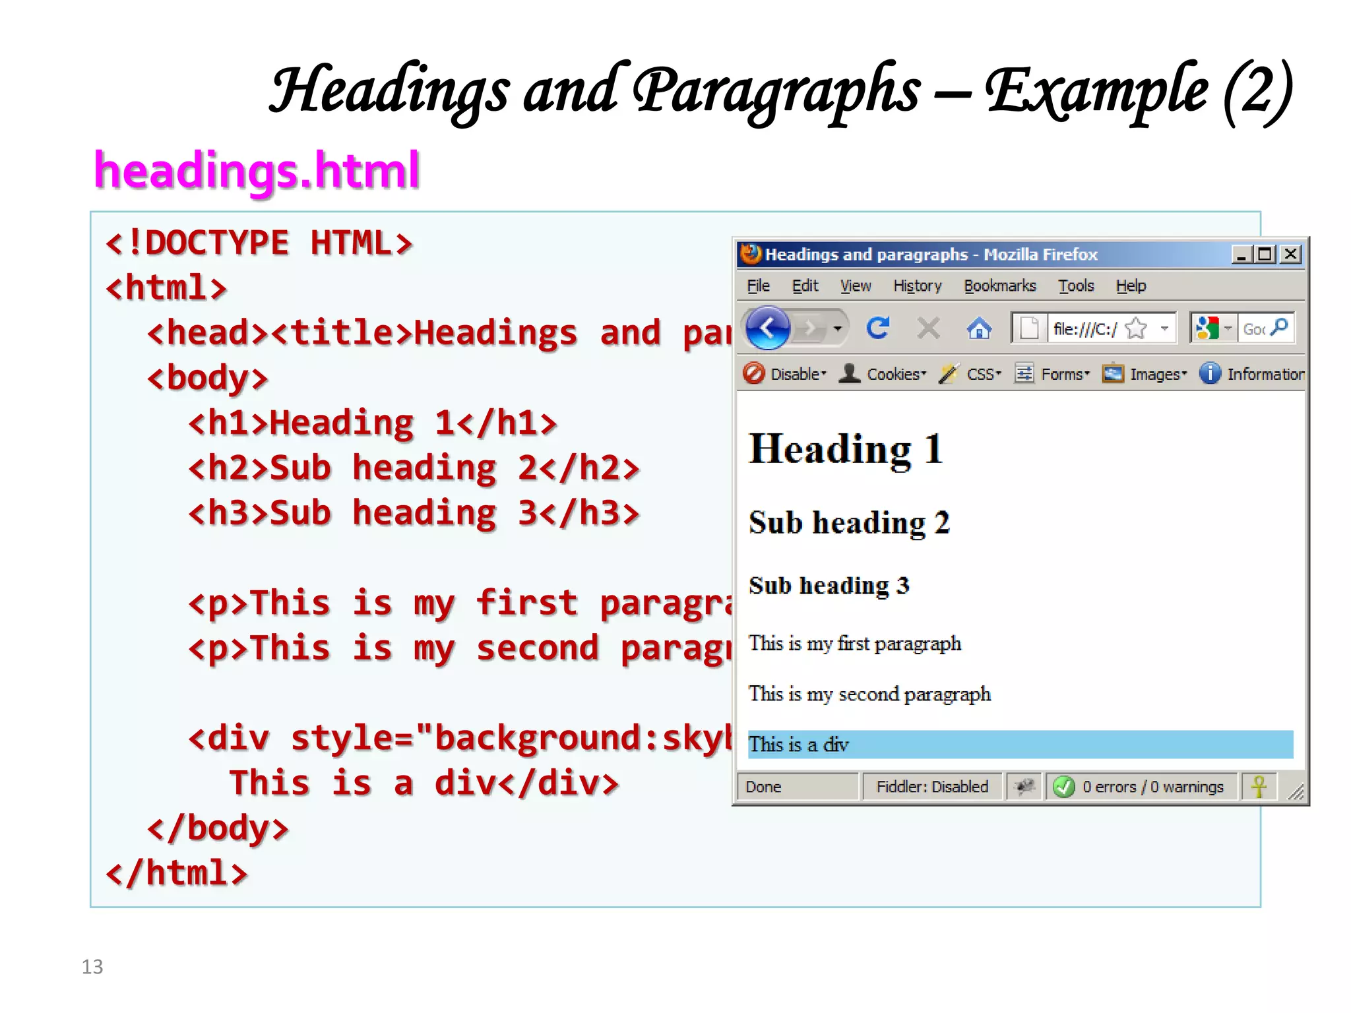
Task: Maximize the Firefox window
Action: pos(1265,255)
